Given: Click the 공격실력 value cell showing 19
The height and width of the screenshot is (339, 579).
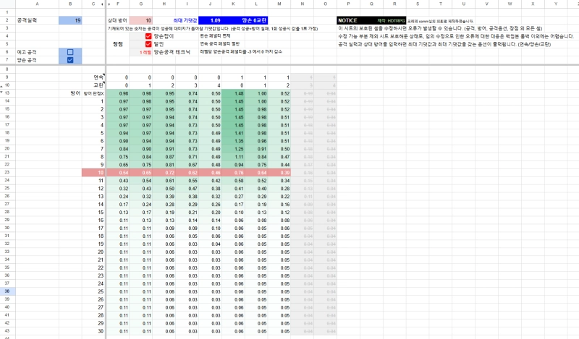Looking at the screenshot, I should (70, 20).
